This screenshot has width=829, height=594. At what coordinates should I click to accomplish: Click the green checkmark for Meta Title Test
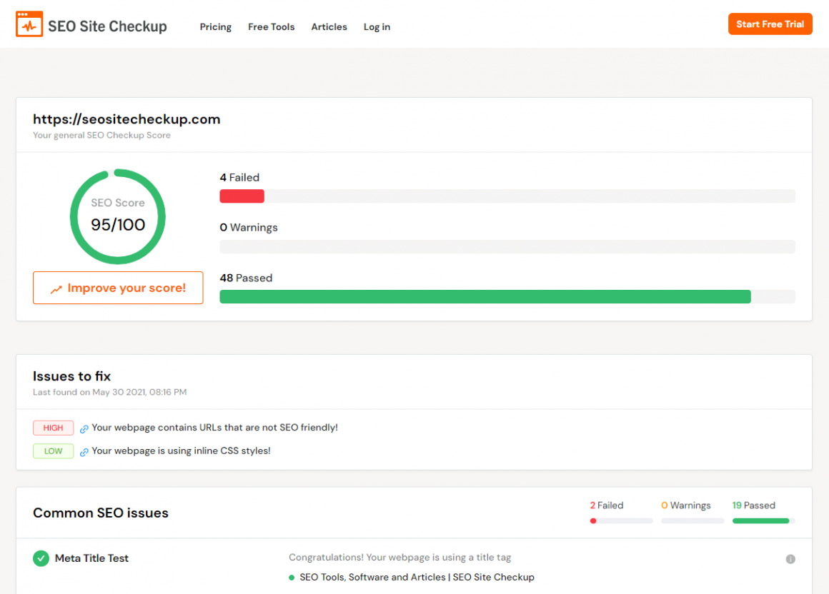41,558
